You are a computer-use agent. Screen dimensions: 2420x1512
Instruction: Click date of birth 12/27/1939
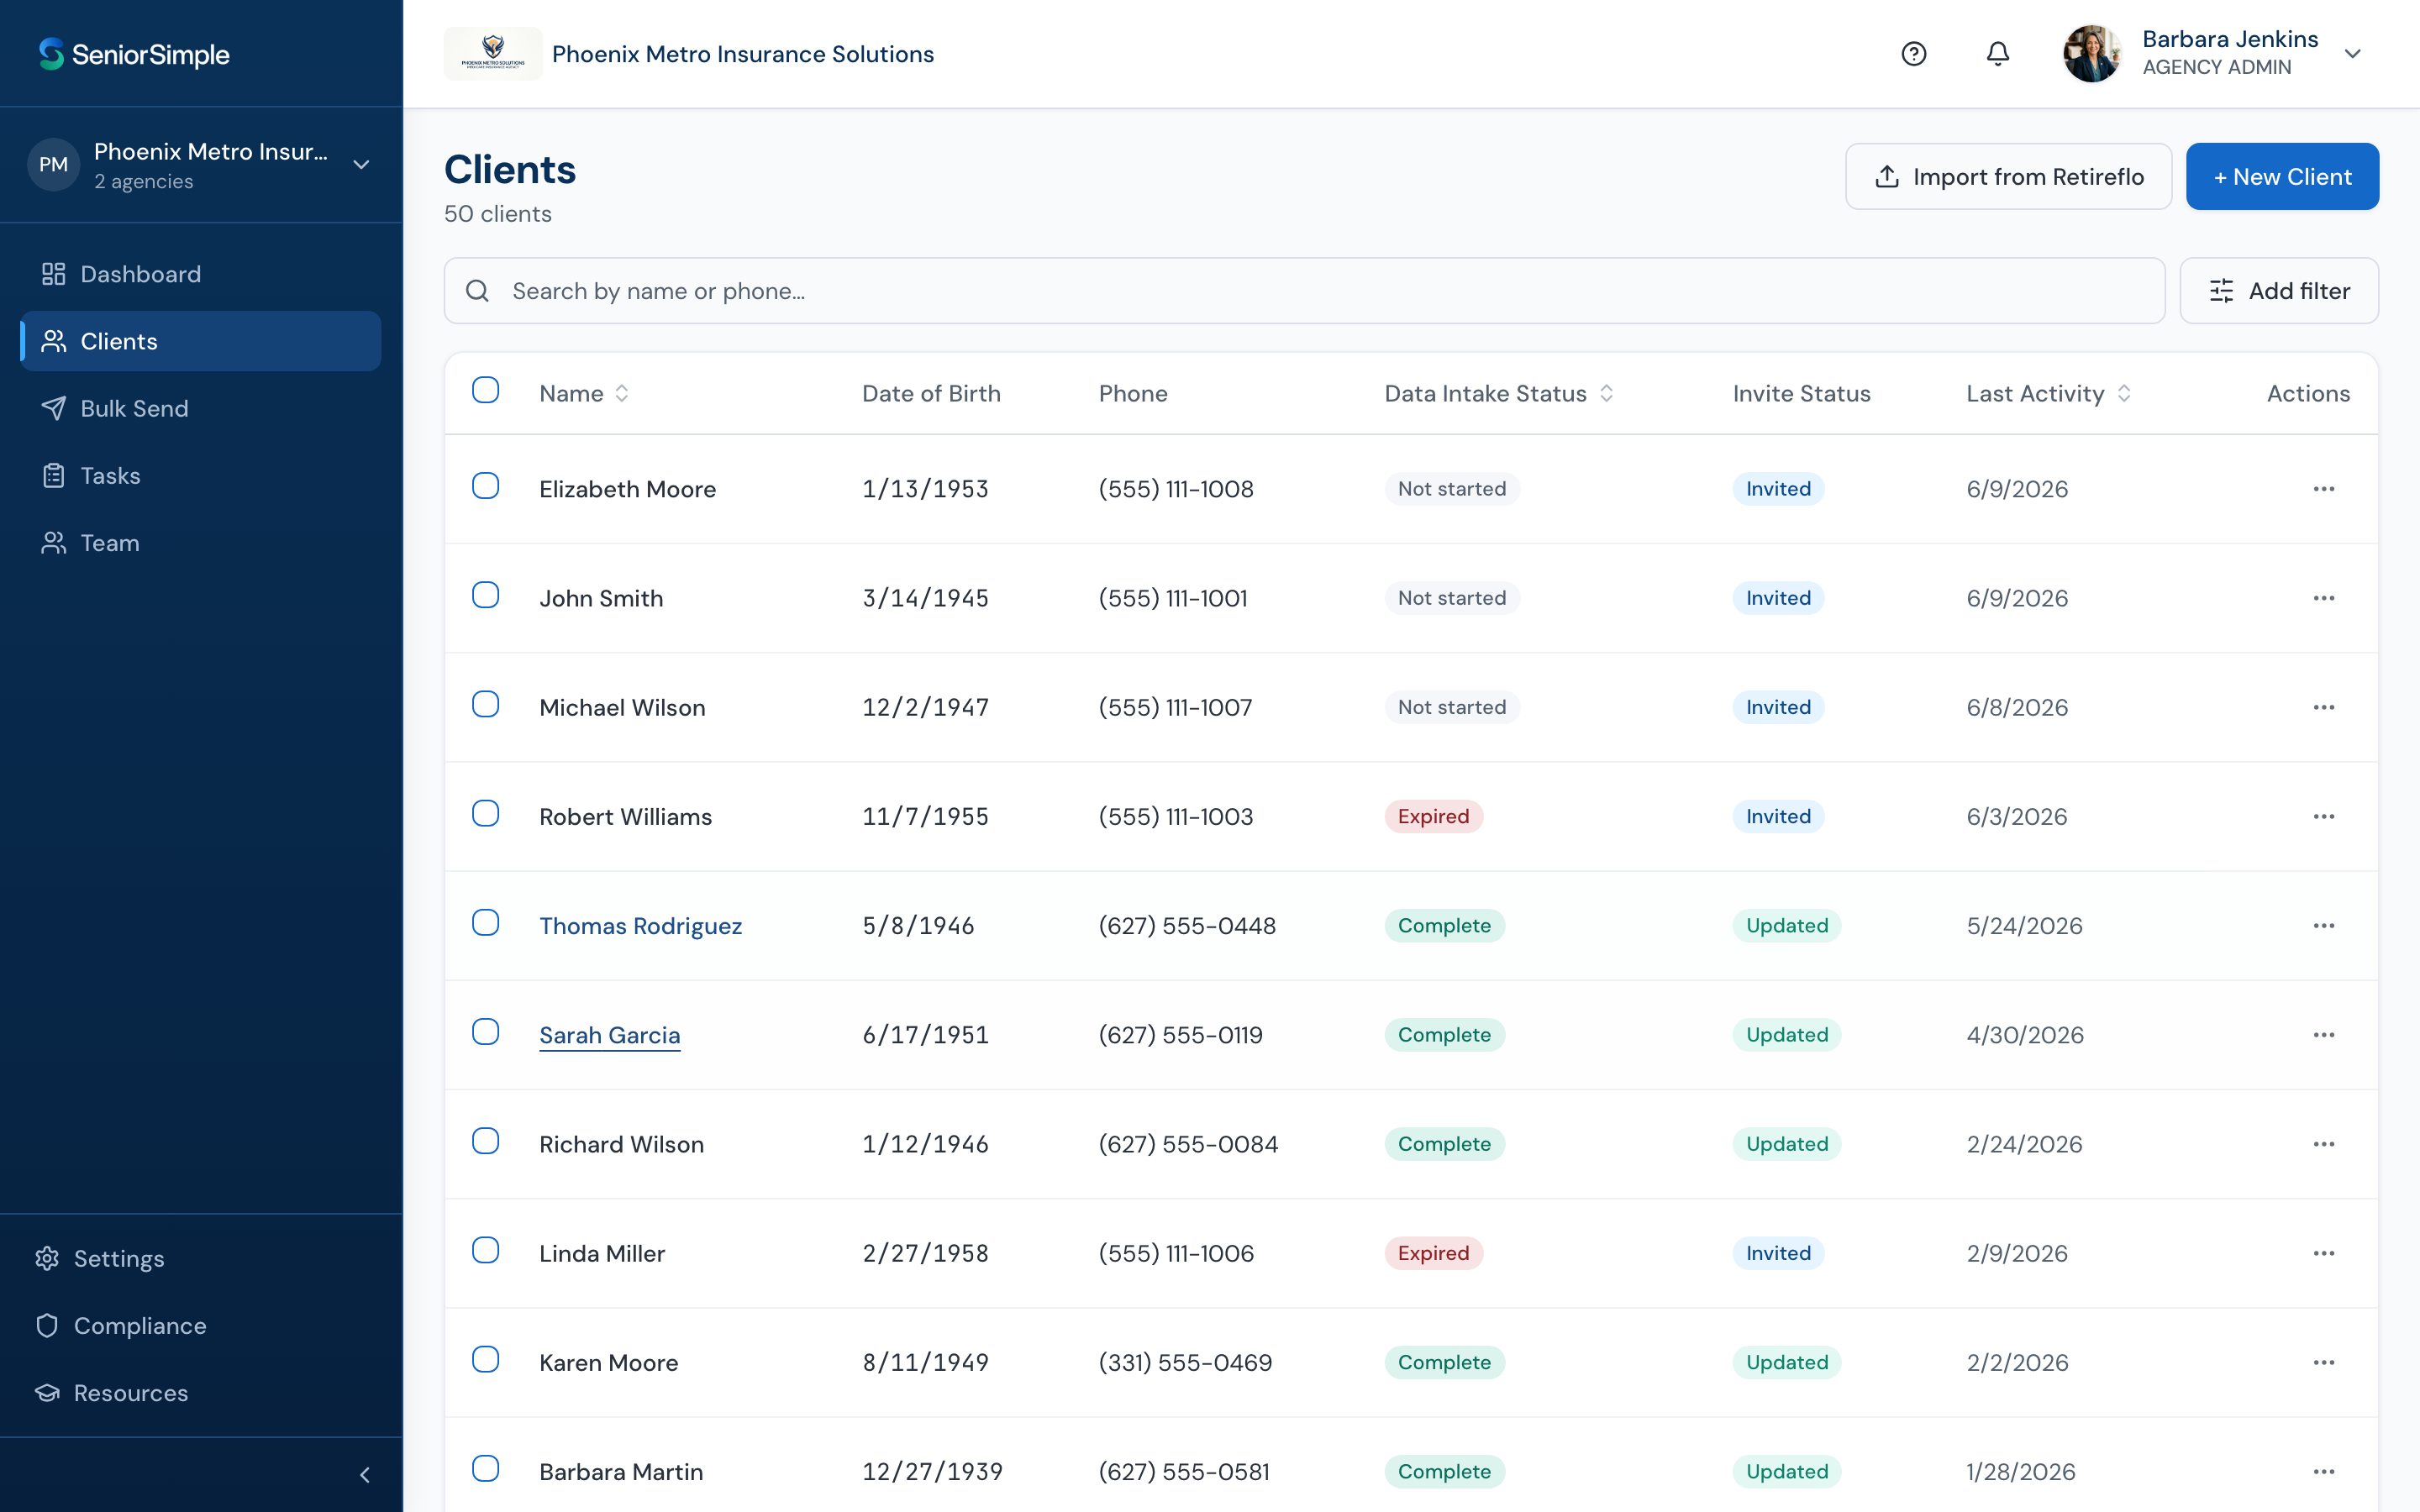coord(932,1471)
